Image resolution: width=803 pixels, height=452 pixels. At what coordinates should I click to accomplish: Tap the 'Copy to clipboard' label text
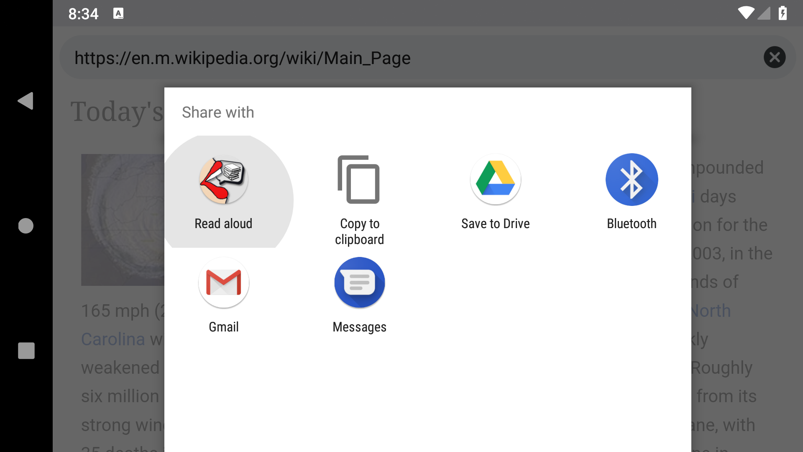(359, 231)
